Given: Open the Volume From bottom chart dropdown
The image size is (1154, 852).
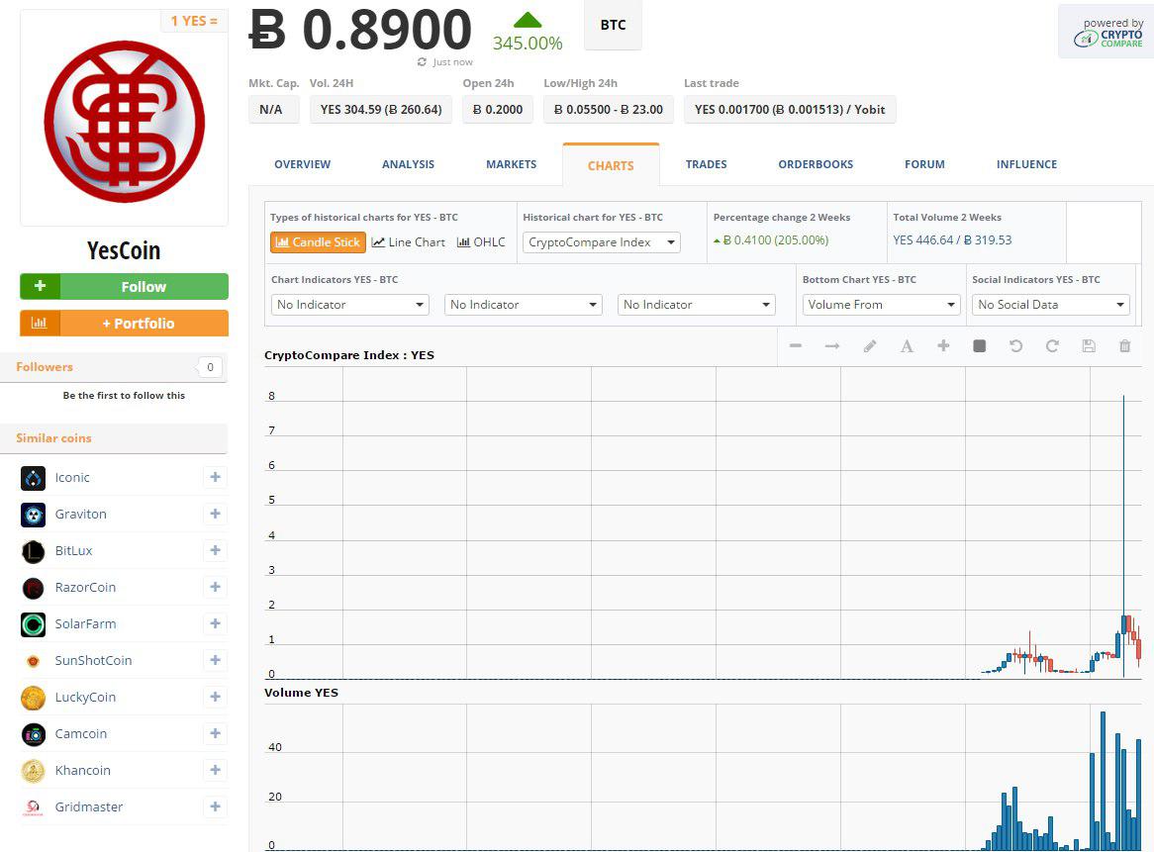Looking at the screenshot, I should pos(882,305).
